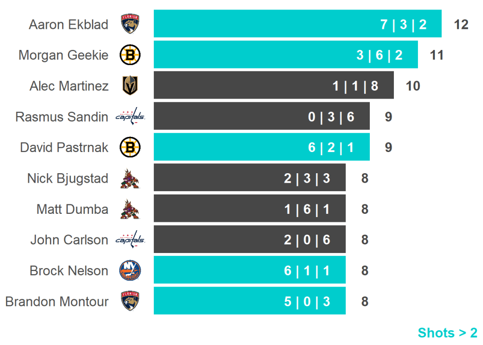The width and height of the screenshot is (483, 345).
Task: Select David Pastrnak's teal bar reading 6 | 2 | 1
Action: point(261,147)
